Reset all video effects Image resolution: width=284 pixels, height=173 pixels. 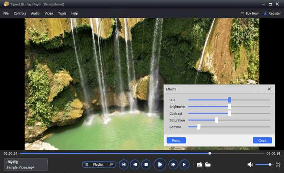click(176, 141)
